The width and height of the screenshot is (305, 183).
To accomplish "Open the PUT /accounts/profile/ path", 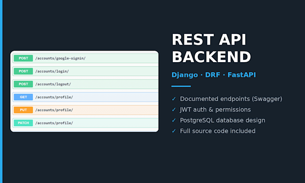I will coord(54,110).
